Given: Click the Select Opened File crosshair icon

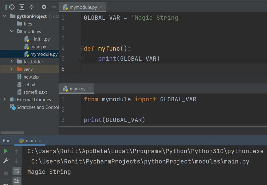Looking at the screenshot, I should coord(11,7).
